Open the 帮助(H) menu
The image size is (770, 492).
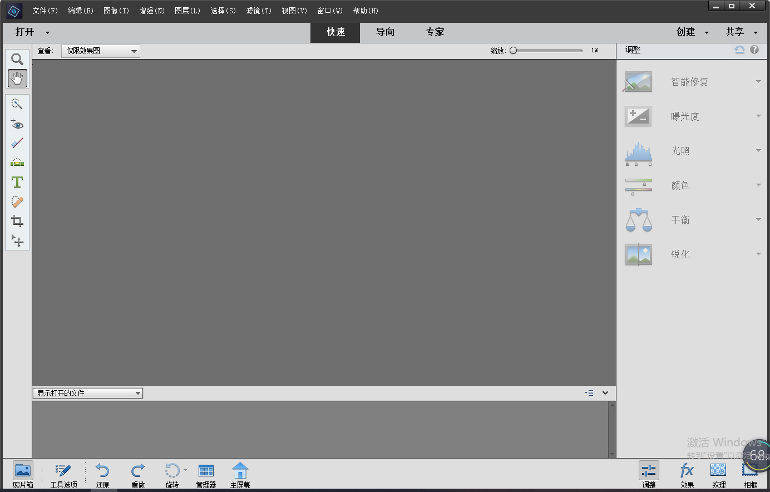366,11
